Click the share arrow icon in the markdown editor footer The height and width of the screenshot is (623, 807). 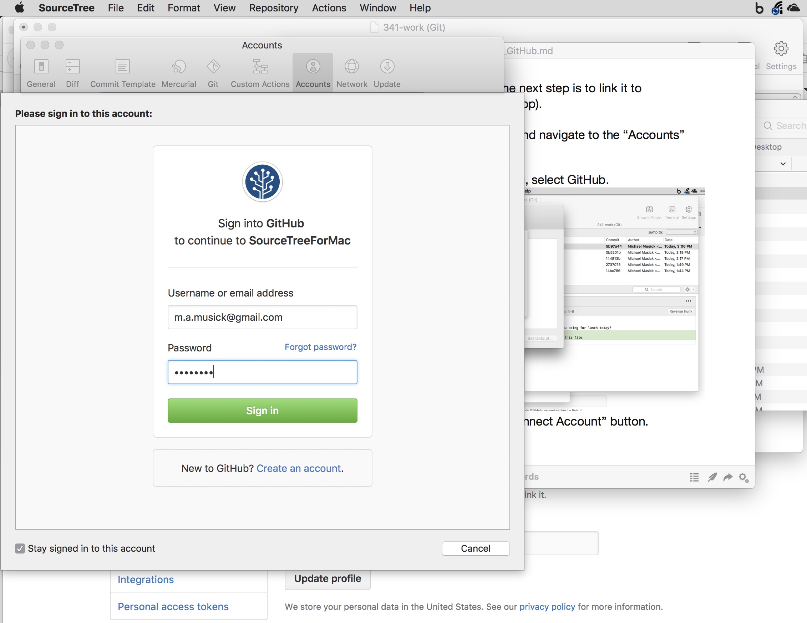coord(728,478)
